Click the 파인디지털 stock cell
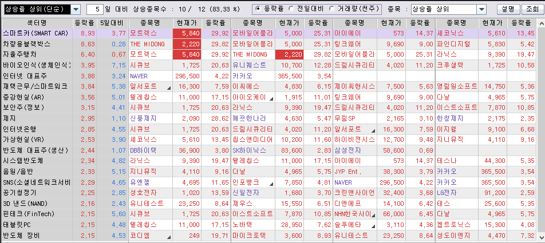Image resolution: width=545 pixels, height=243 pixels. (457, 44)
